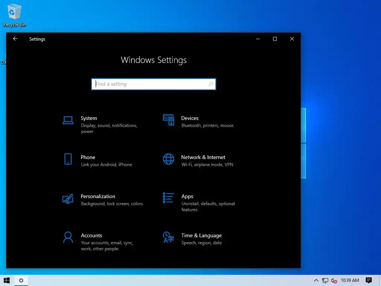Go back with the Settings arrow

click(x=15, y=39)
